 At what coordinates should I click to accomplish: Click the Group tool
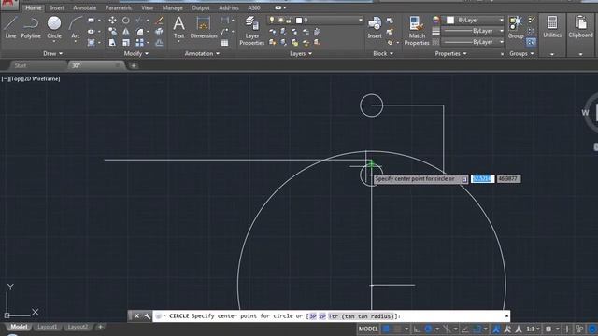point(516,27)
